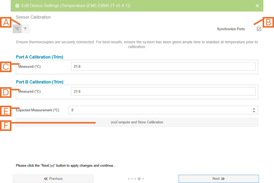Click the last step progress dot

coord(143,179)
